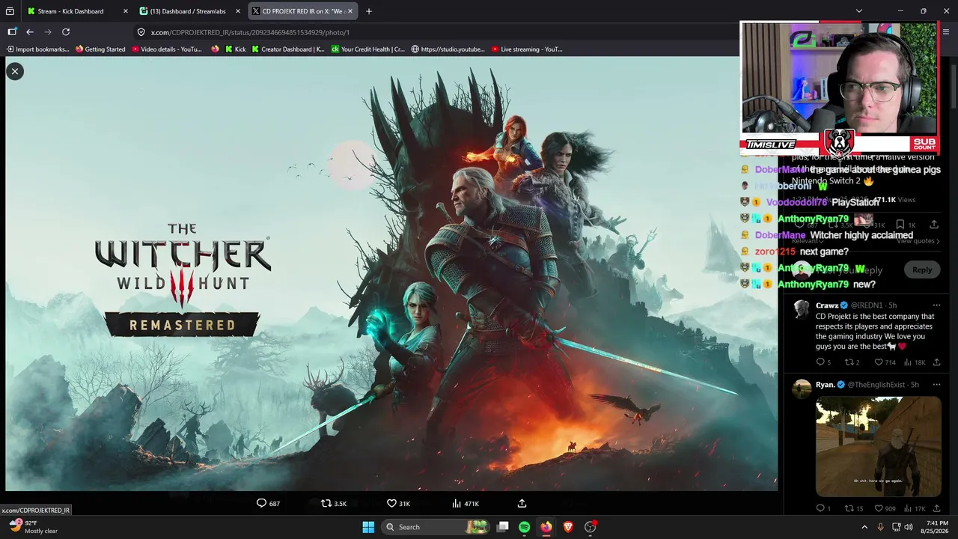Repost the Witcher 3 Remastered photo

coord(333,503)
